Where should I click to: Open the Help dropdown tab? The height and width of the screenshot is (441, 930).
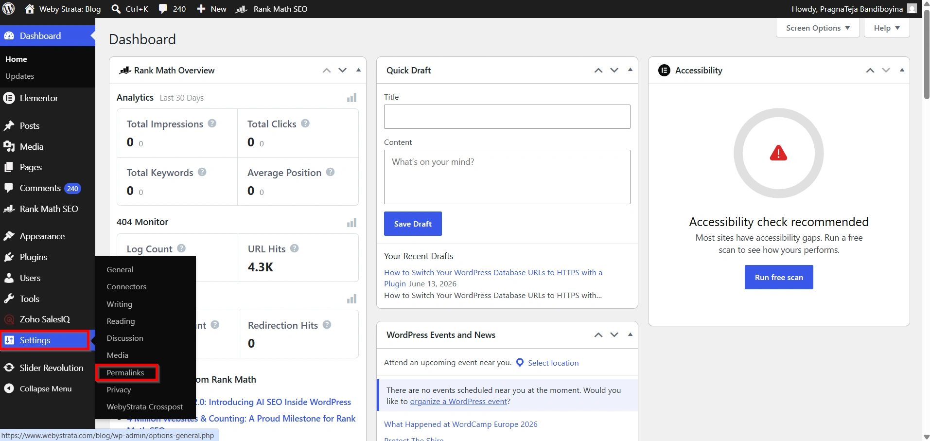tap(887, 28)
